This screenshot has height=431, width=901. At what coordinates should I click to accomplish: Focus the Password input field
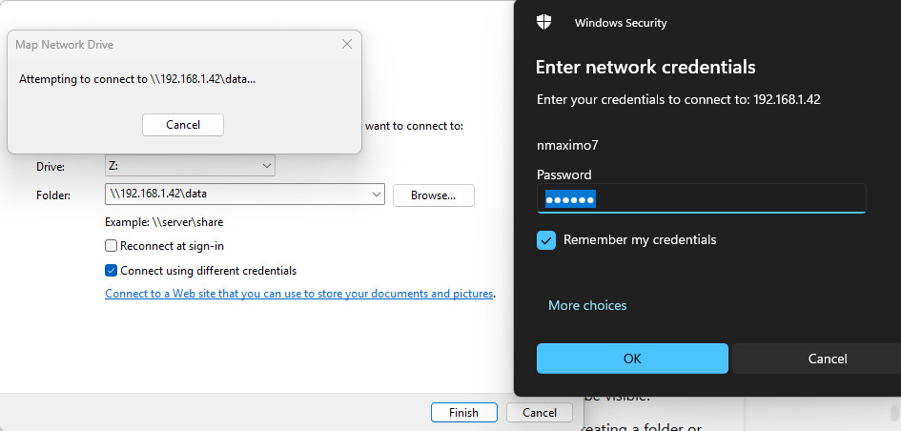[701, 199]
